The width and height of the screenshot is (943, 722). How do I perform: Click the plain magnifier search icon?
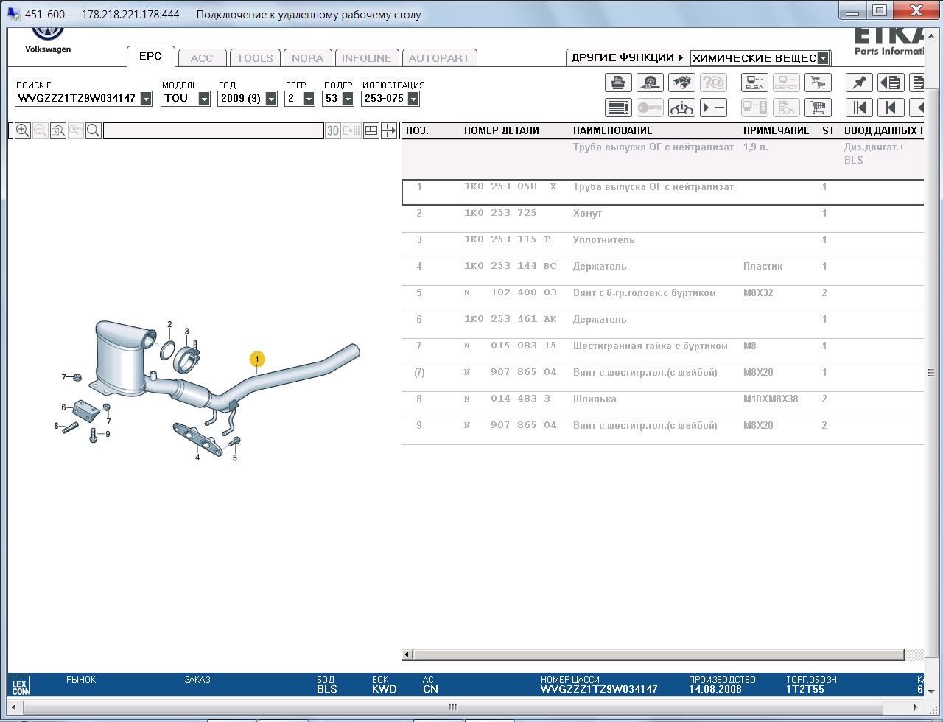94,130
